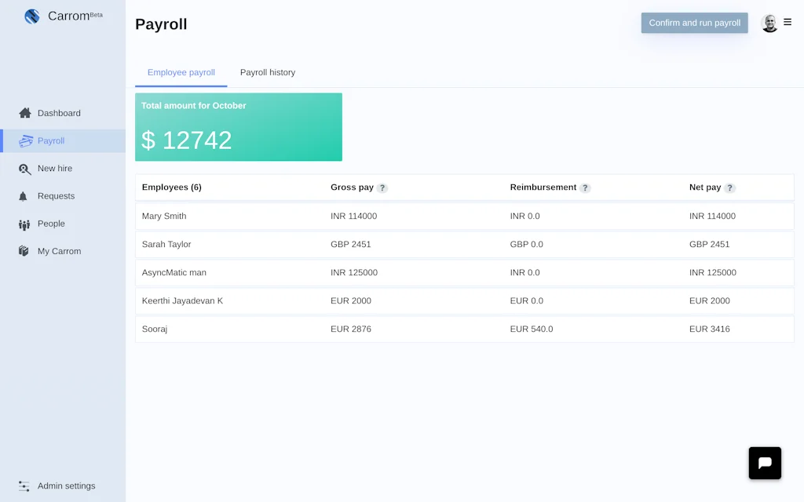Screen dimensions: 804x502
Task: Click the Total amount for October card
Action: pos(239,127)
